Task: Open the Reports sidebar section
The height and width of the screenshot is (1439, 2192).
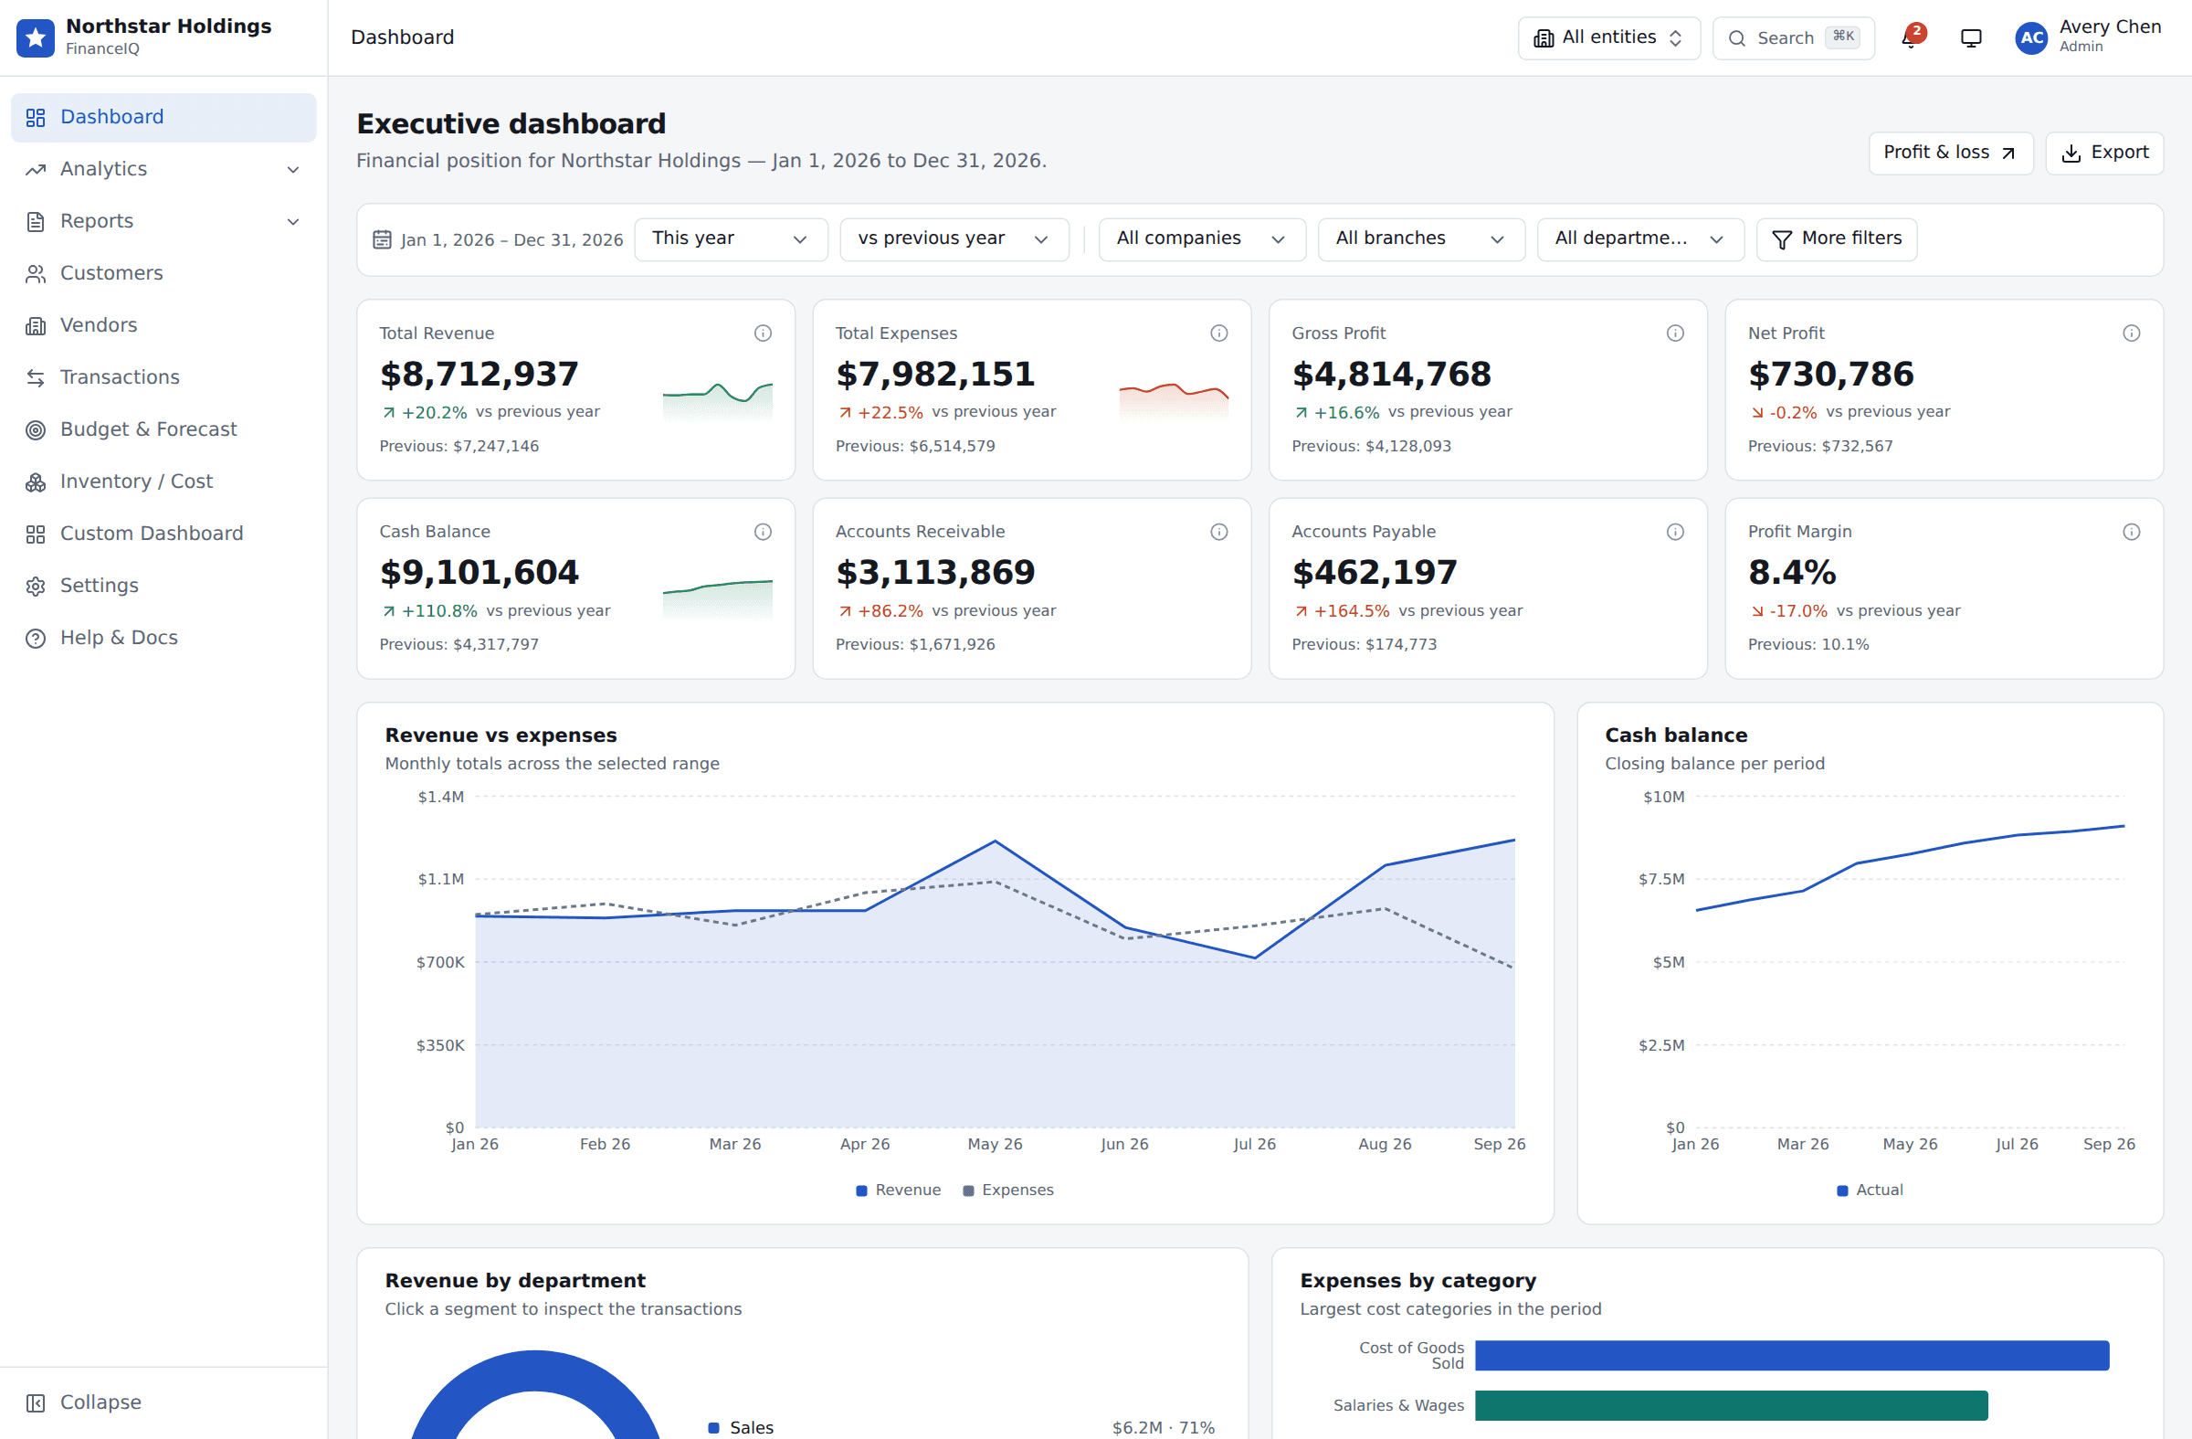Action: [x=163, y=221]
